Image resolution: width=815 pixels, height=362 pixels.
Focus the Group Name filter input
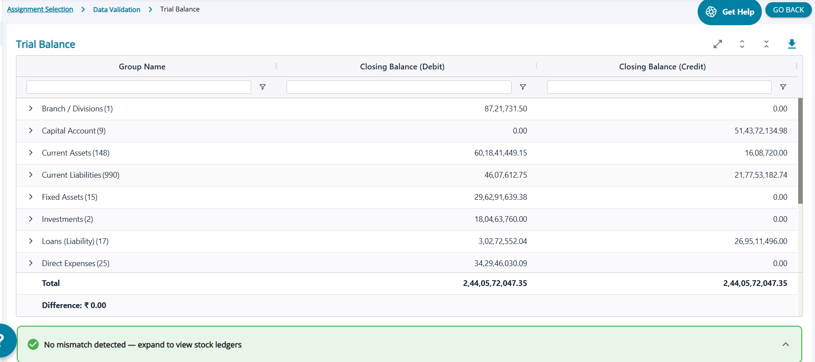click(139, 87)
